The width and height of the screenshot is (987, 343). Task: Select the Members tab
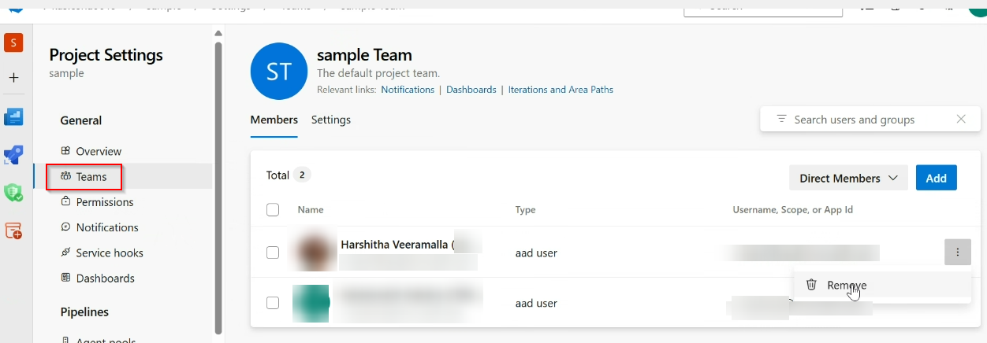[x=274, y=120]
